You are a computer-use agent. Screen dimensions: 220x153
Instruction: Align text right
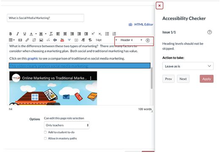coord(72,34)
